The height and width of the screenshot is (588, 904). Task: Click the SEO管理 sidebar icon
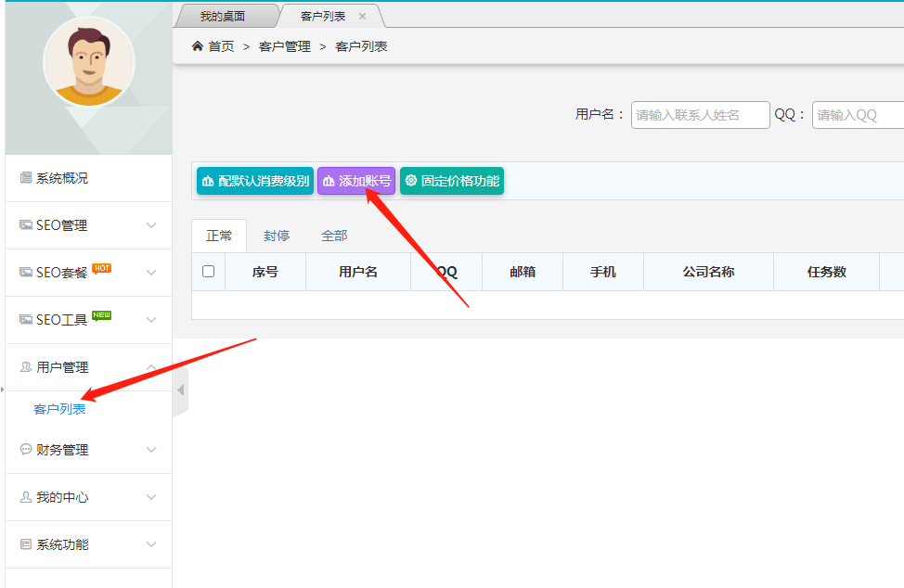point(26,225)
